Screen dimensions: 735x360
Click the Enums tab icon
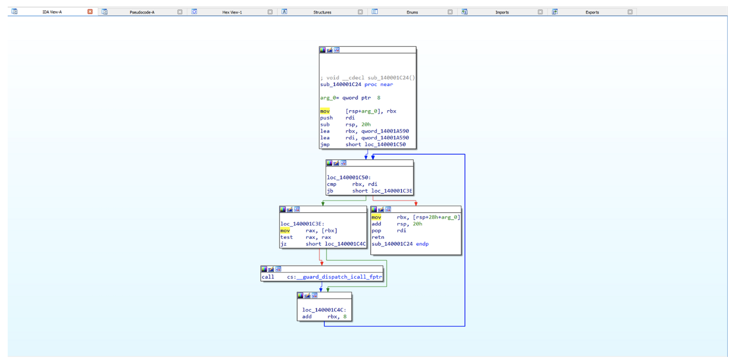pyautogui.click(x=375, y=12)
